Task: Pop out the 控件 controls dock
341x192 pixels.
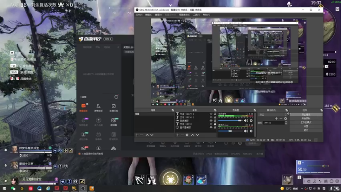Action: point(321,111)
